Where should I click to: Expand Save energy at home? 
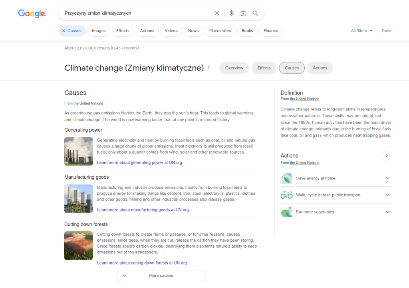point(387,178)
